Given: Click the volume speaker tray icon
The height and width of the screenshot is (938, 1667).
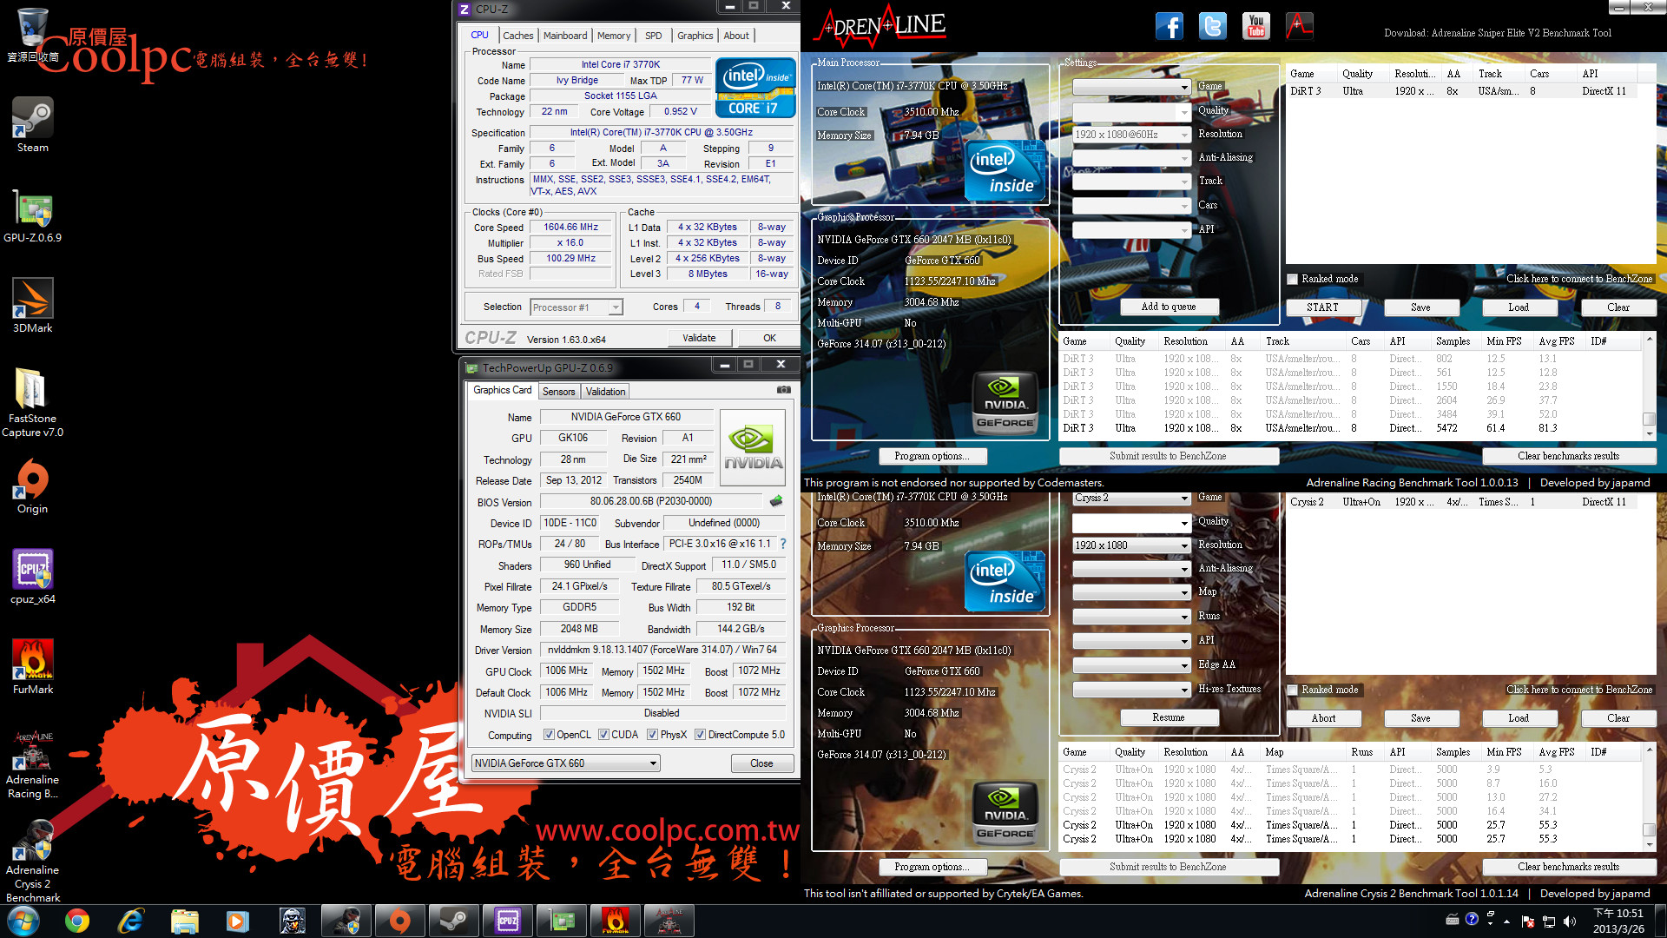Looking at the screenshot, I should click(x=1569, y=921).
